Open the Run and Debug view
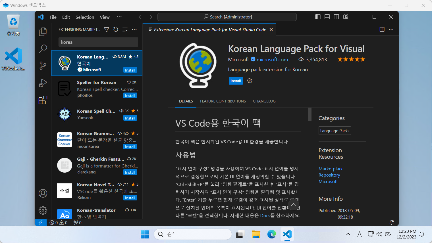The image size is (432, 243). (x=43, y=83)
